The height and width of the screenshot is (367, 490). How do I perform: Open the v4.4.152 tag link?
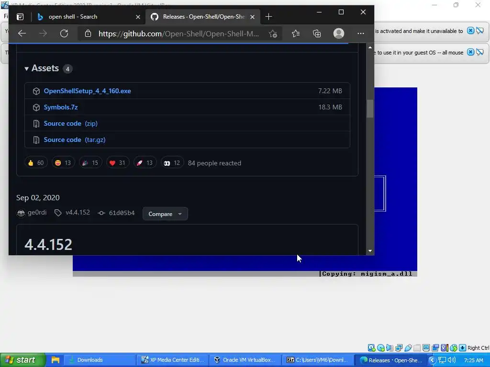coord(78,213)
